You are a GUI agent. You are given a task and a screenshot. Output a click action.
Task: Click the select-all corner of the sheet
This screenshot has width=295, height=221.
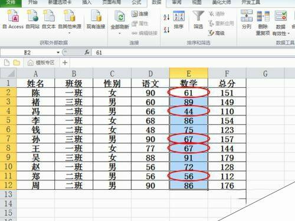click(8, 73)
